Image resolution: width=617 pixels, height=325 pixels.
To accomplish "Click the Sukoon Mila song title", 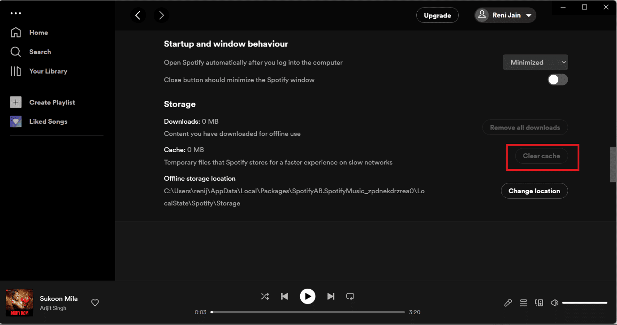I will click(59, 299).
